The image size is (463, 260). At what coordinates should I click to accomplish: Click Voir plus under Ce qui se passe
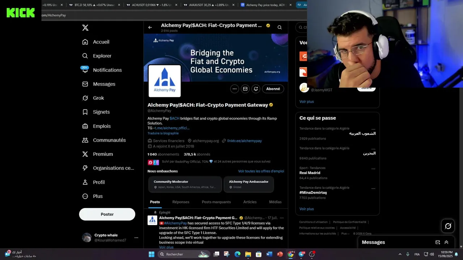307,209
